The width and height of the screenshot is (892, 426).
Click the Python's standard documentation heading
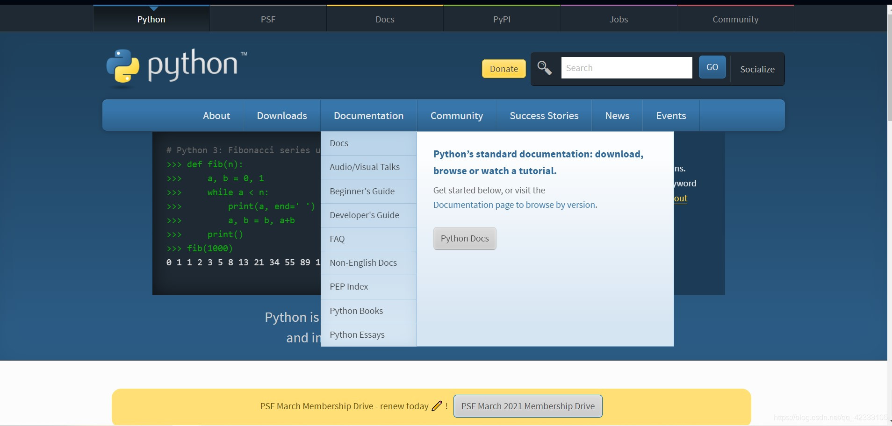(x=538, y=162)
